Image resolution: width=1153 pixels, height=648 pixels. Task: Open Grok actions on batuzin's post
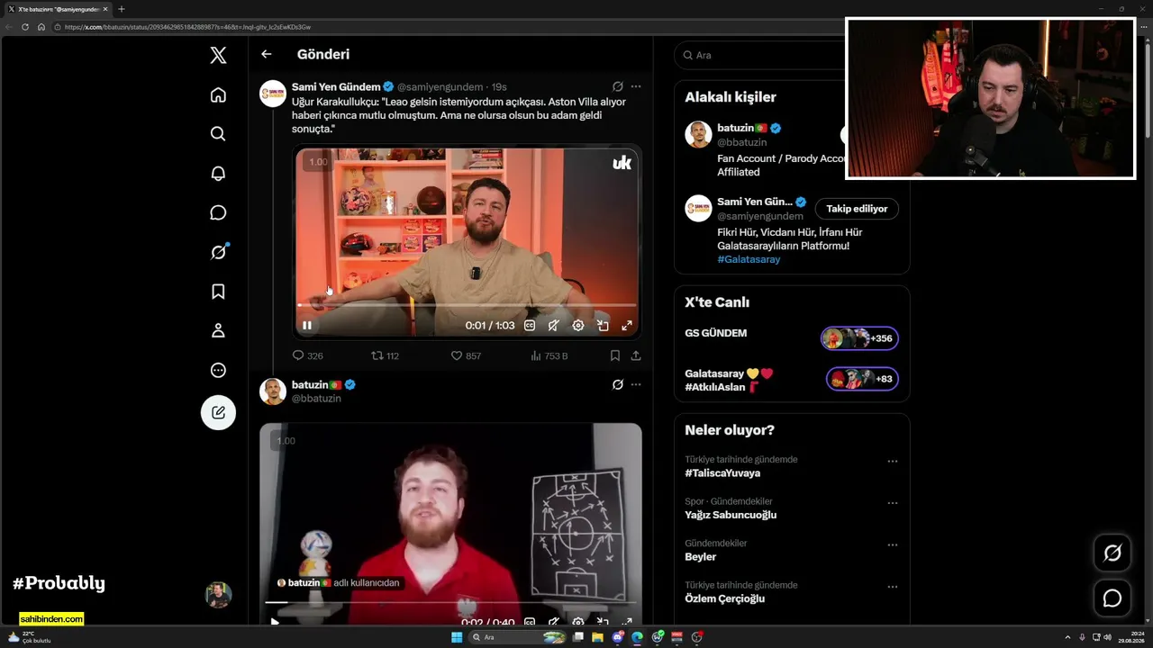(618, 384)
